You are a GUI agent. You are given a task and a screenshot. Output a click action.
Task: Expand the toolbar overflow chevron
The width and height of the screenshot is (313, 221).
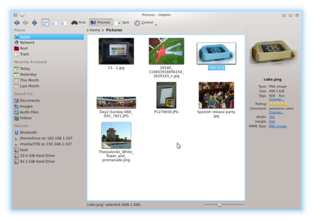pos(156,25)
